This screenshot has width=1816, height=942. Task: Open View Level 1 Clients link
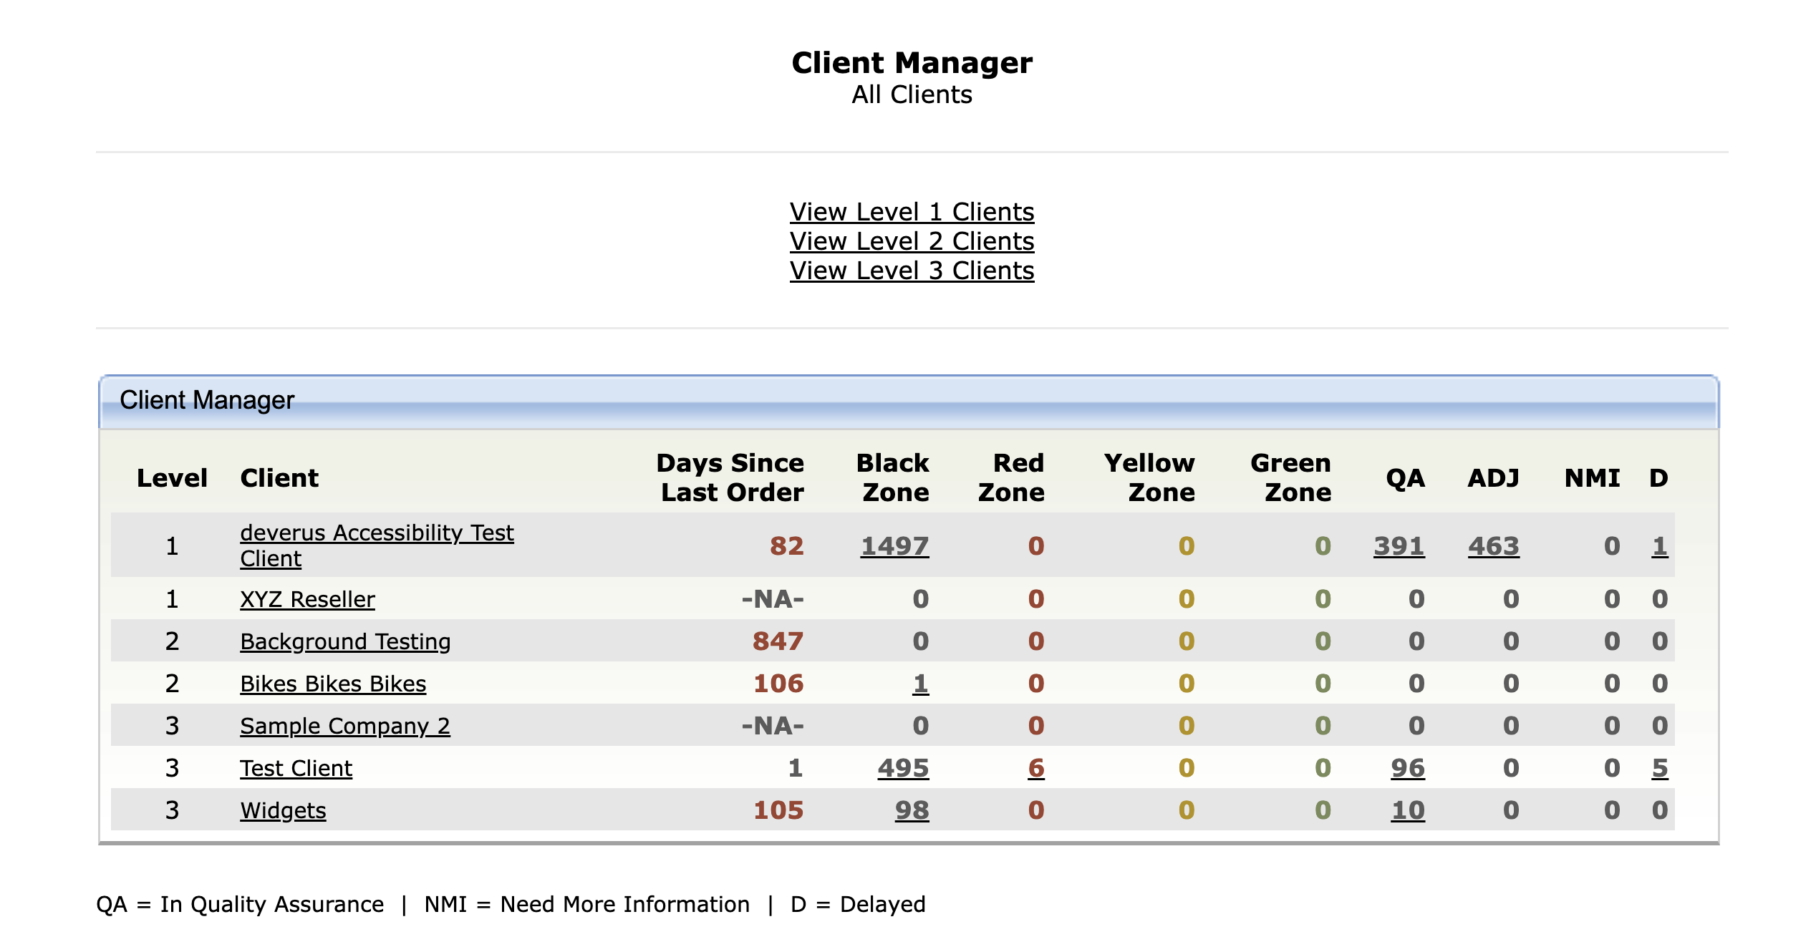click(912, 212)
